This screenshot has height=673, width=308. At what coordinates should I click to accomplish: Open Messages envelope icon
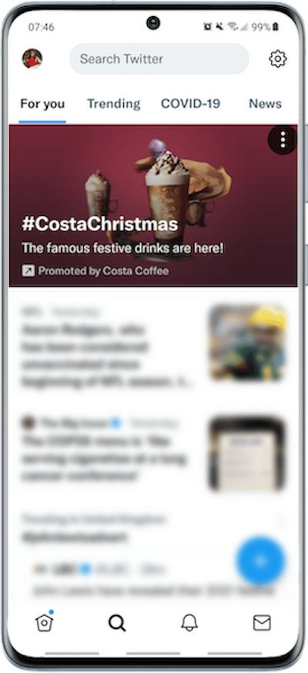coord(262,622)
